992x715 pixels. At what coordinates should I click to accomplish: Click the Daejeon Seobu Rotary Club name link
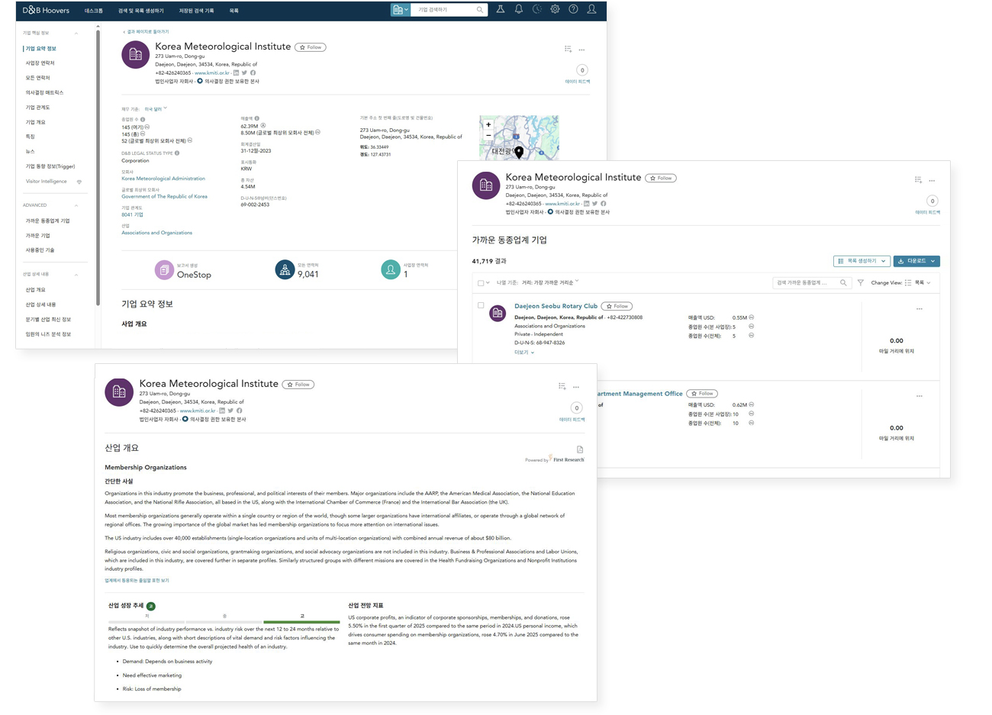(x=556, y=306)
